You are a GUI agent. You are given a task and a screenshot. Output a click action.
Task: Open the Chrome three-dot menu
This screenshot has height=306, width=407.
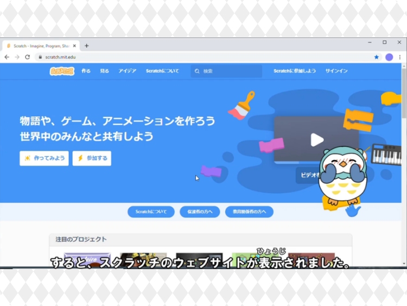400,57
